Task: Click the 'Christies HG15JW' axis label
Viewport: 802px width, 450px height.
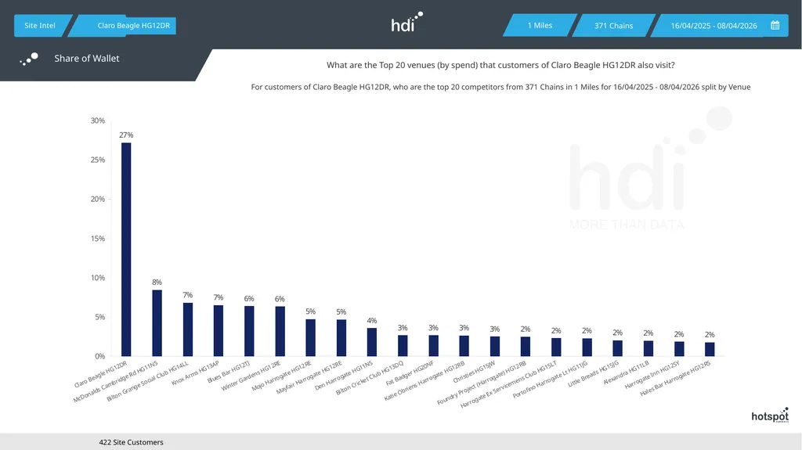Action: point(475,372)
